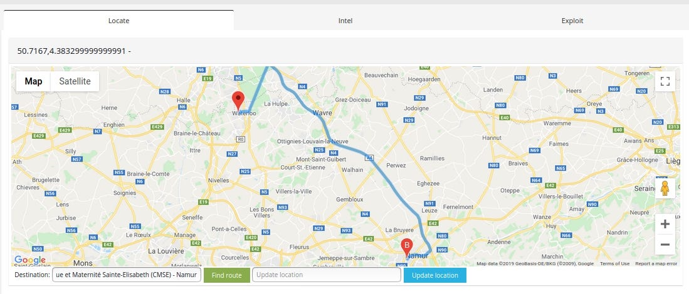Screen dimensions: 689x294
Task: Click the Lessines label on map
Action: pos(36,115)
